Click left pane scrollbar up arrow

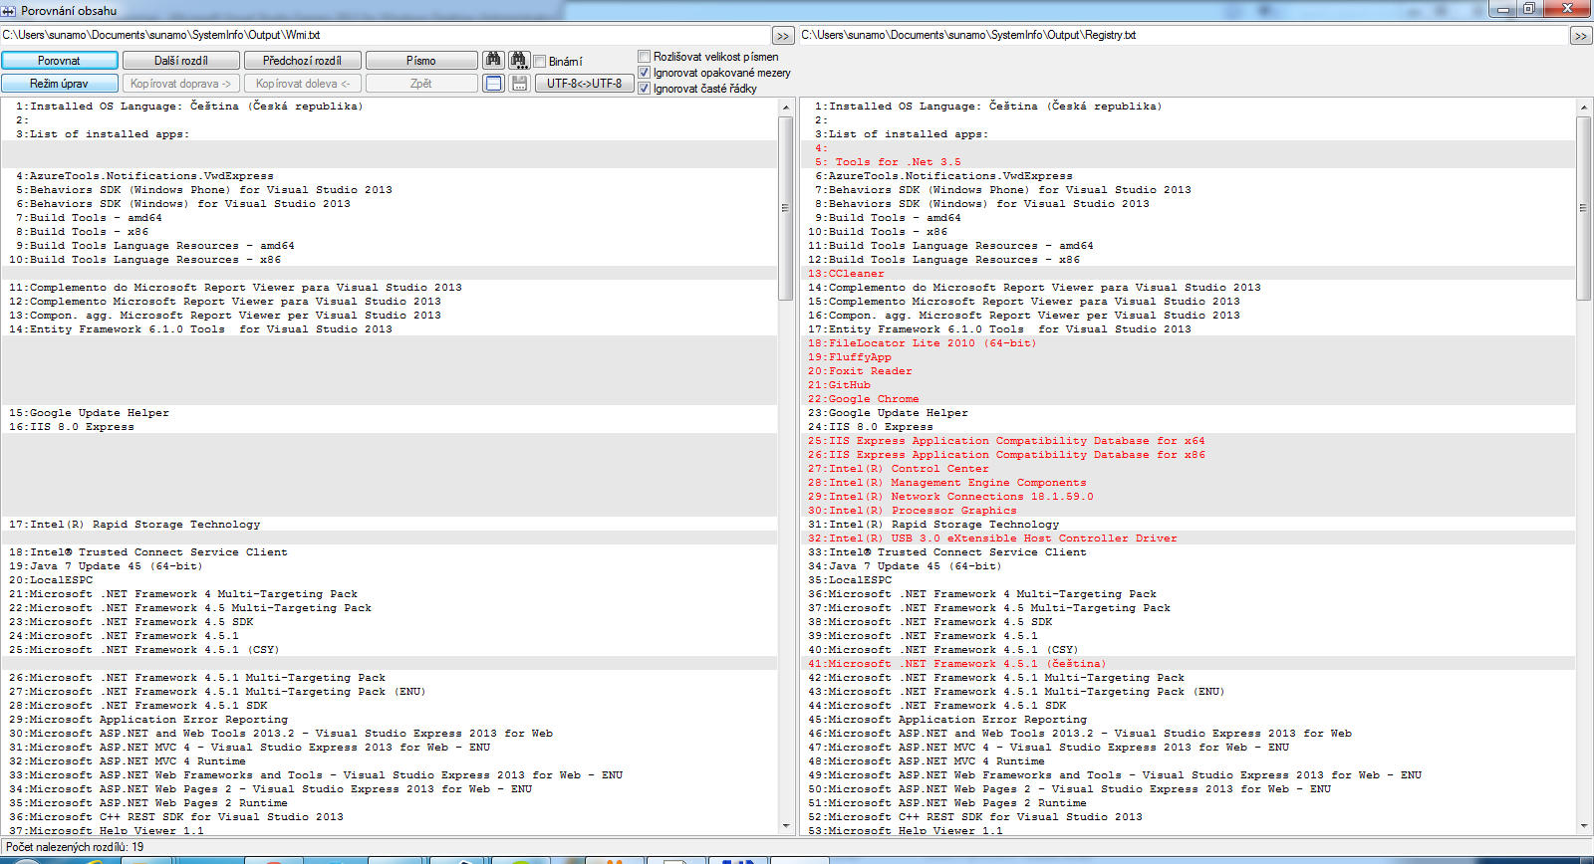tap(785, 107)
